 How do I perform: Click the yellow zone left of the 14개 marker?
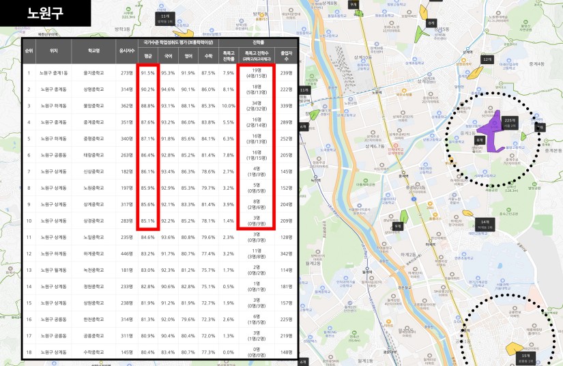pos(467,213)
